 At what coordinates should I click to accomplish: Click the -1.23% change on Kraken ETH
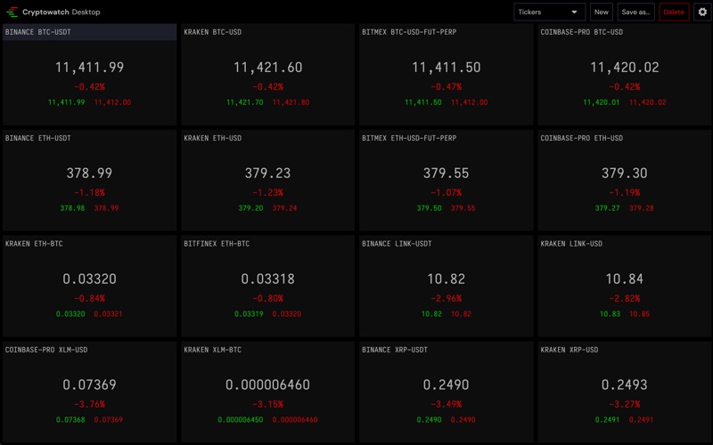click(268, 192)
